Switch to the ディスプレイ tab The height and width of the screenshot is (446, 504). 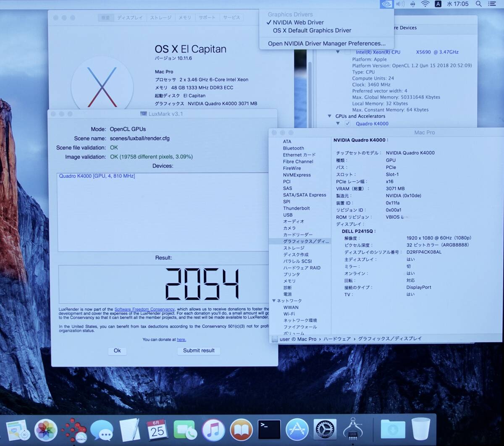tap(130, 18)
